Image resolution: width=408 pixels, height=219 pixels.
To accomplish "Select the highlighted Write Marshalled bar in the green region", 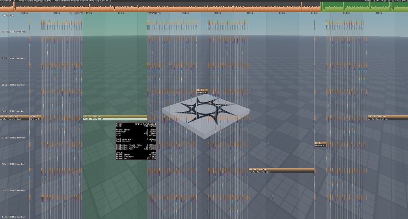I will coord(115,119).
